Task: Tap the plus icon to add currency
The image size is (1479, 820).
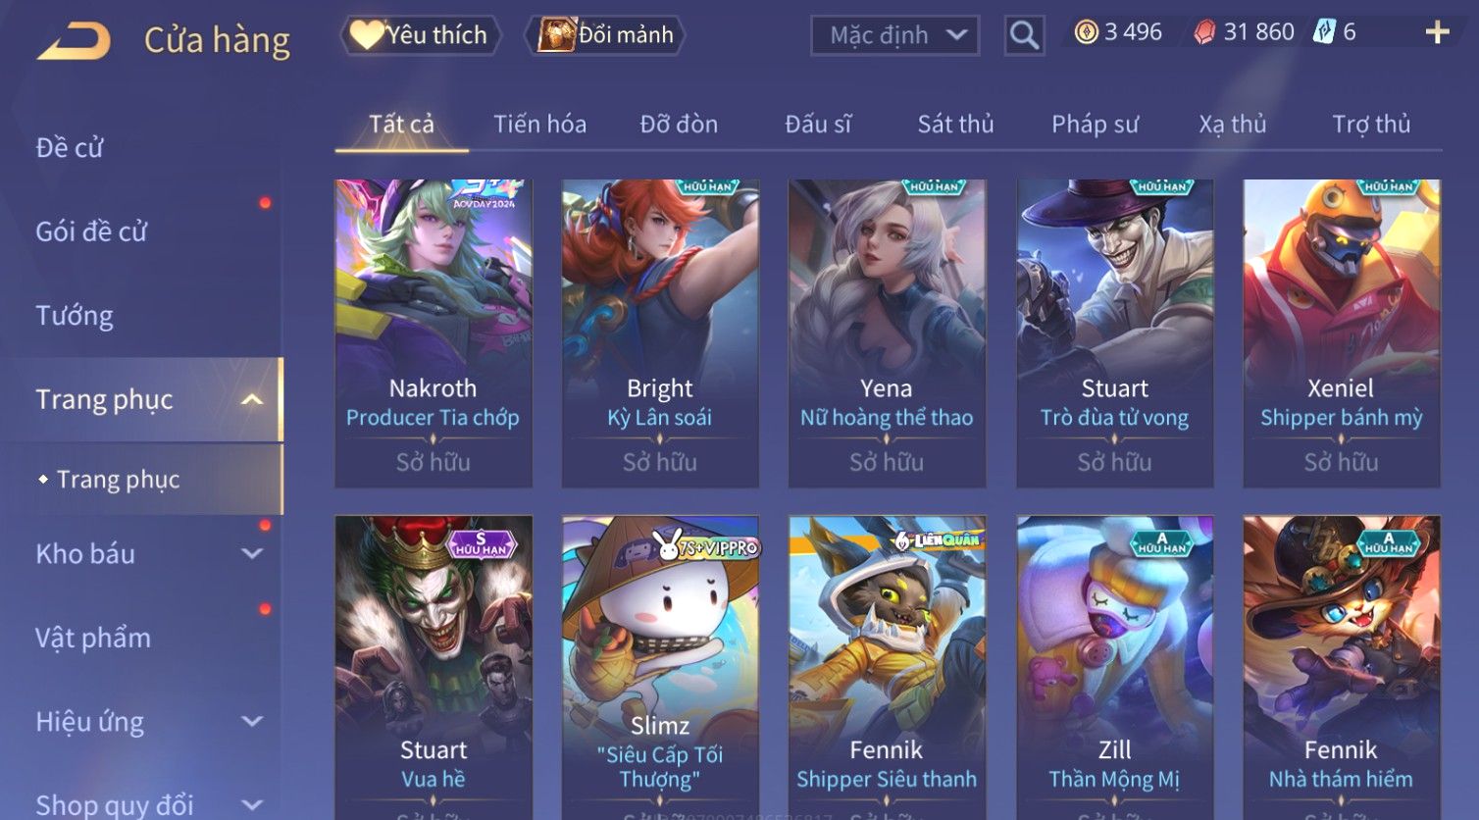Action: 1437,32
